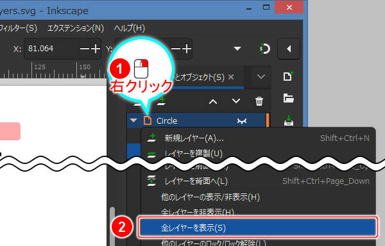Choose レイヤーを背面へ(L) in the context menu

[259, 181]
